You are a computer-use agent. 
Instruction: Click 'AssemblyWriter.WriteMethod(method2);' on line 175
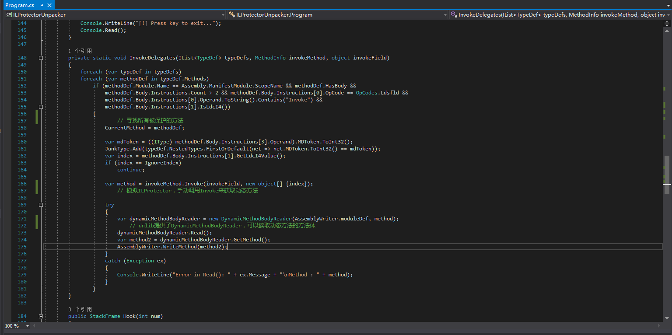click(x=172, y=247)
